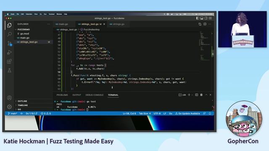Create a new terminal with plus icon

189,95
